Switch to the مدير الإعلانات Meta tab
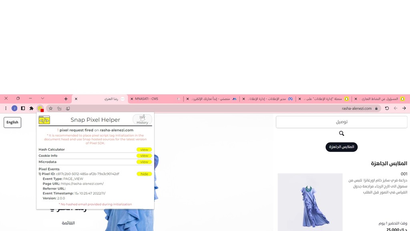The width and height of the screenshot is (410, 231). click(267, 99)
